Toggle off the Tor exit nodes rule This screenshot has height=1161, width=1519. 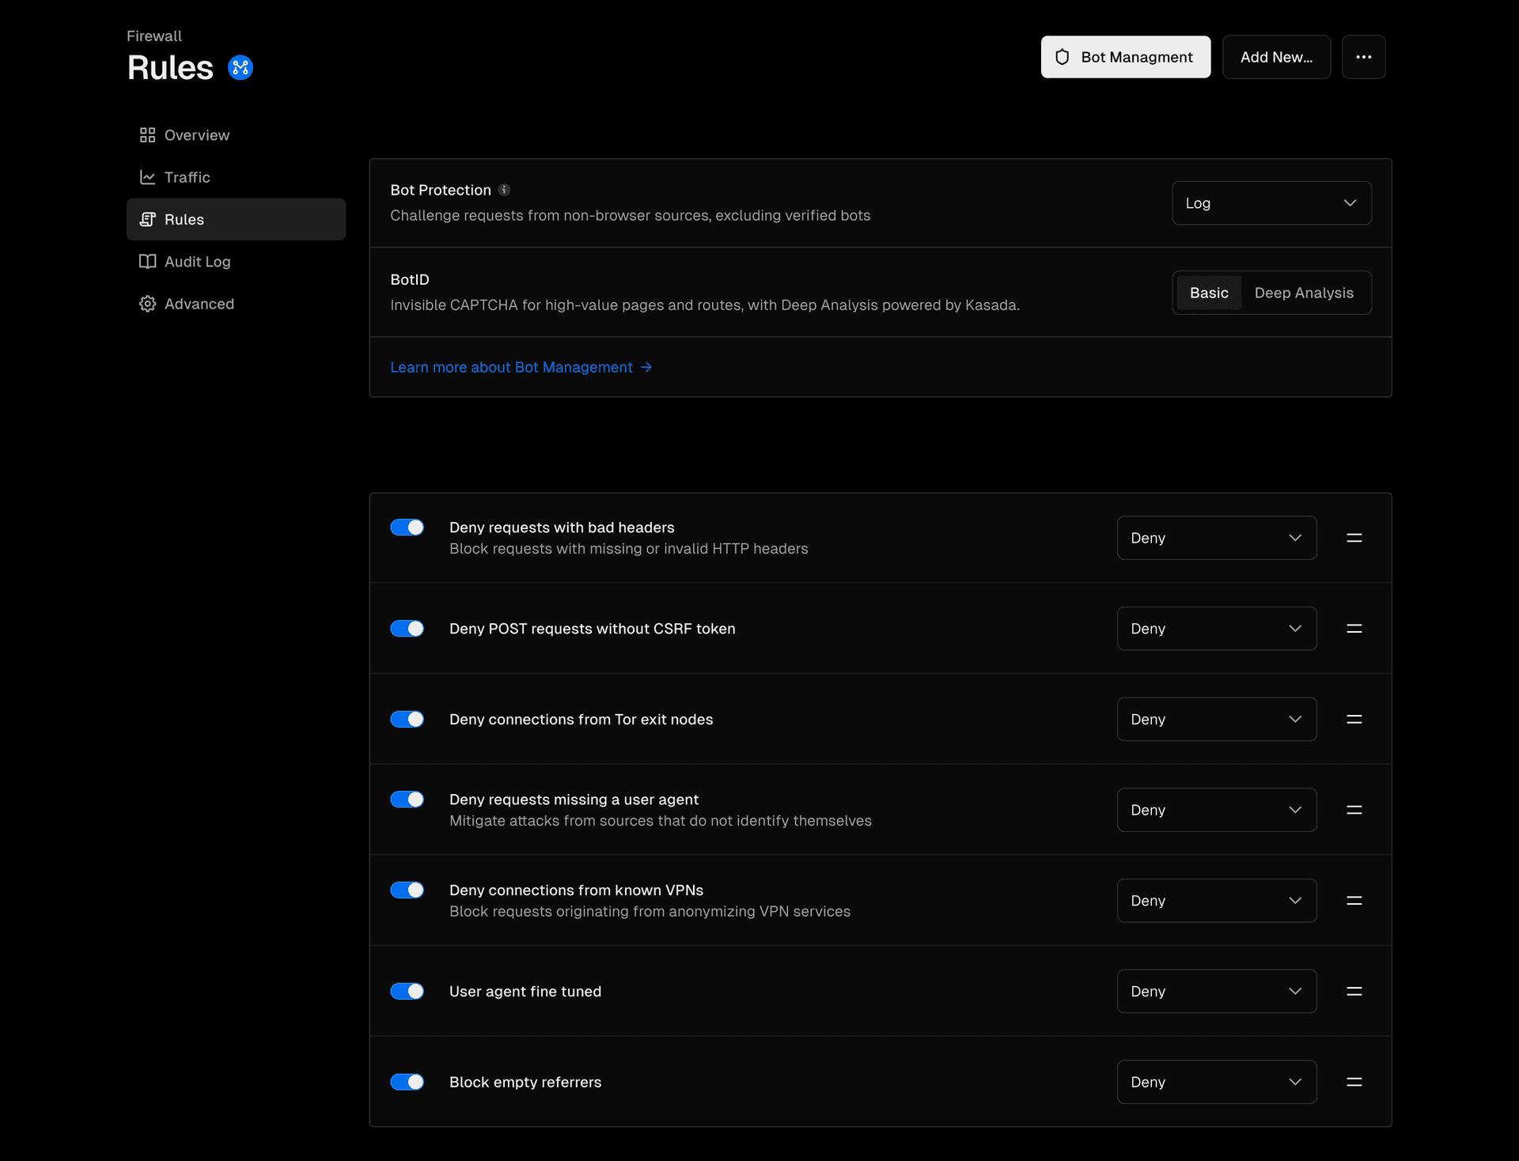[407, 719]
